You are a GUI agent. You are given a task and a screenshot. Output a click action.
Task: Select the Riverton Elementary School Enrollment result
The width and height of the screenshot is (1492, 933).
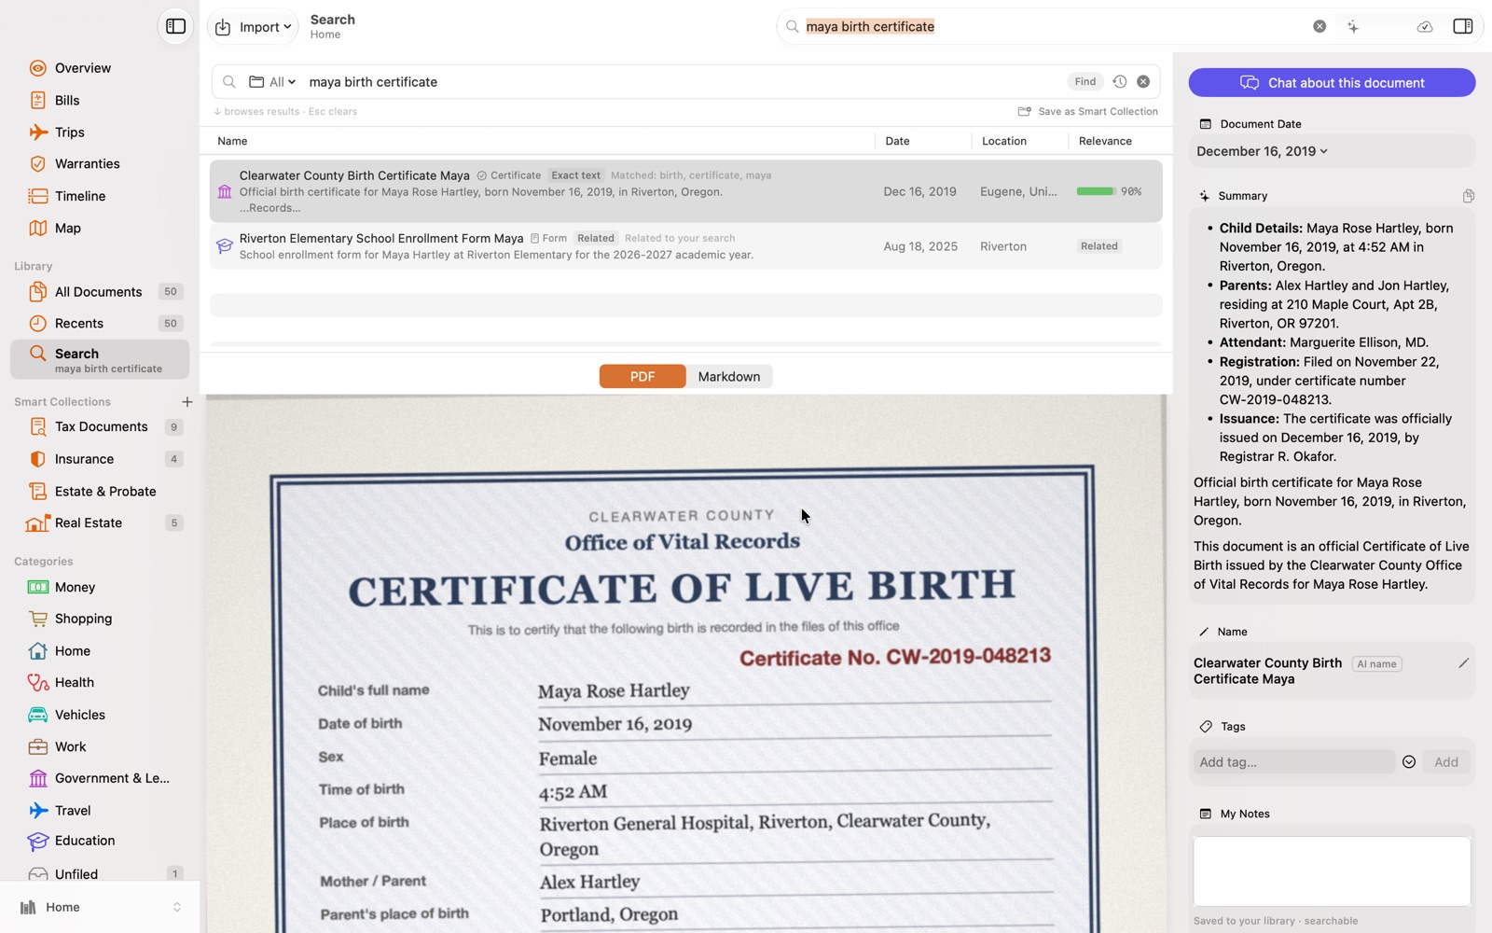[685, 246]
